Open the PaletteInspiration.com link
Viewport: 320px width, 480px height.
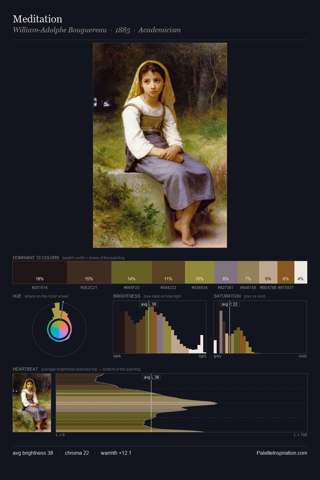(x=282, y=453)
